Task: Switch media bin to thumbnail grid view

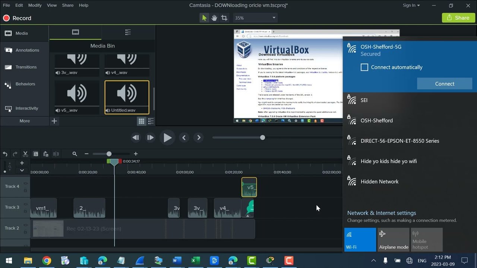Action: pyautogui.click(x=142, y=121)
